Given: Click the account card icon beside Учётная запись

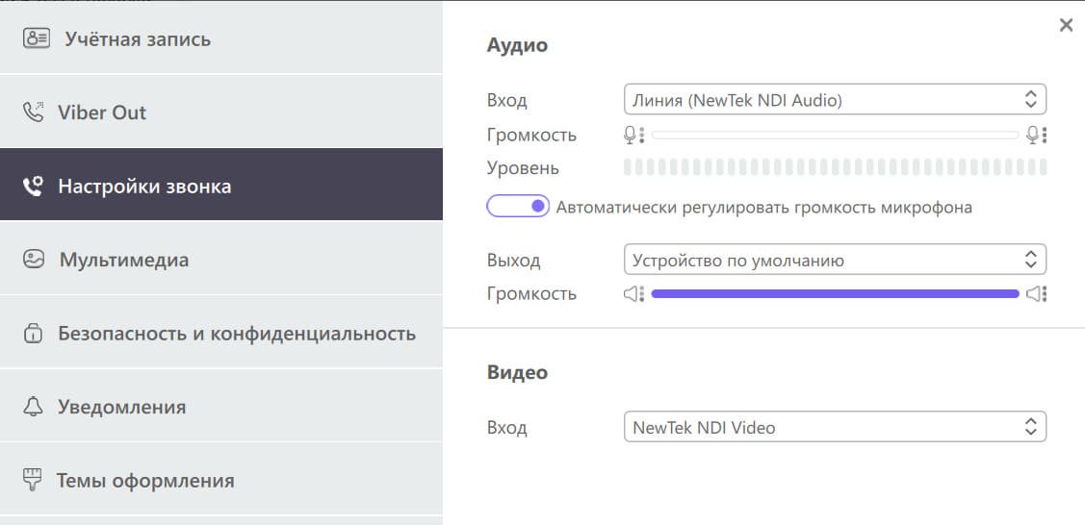Looking at the screenshot, I should click(36, 38).
